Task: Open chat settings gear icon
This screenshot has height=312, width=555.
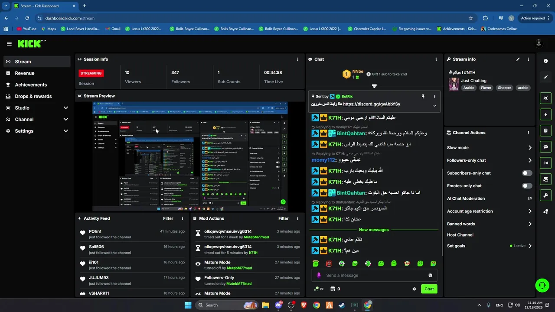Action: pyautogui.click(x=414, y=289)
